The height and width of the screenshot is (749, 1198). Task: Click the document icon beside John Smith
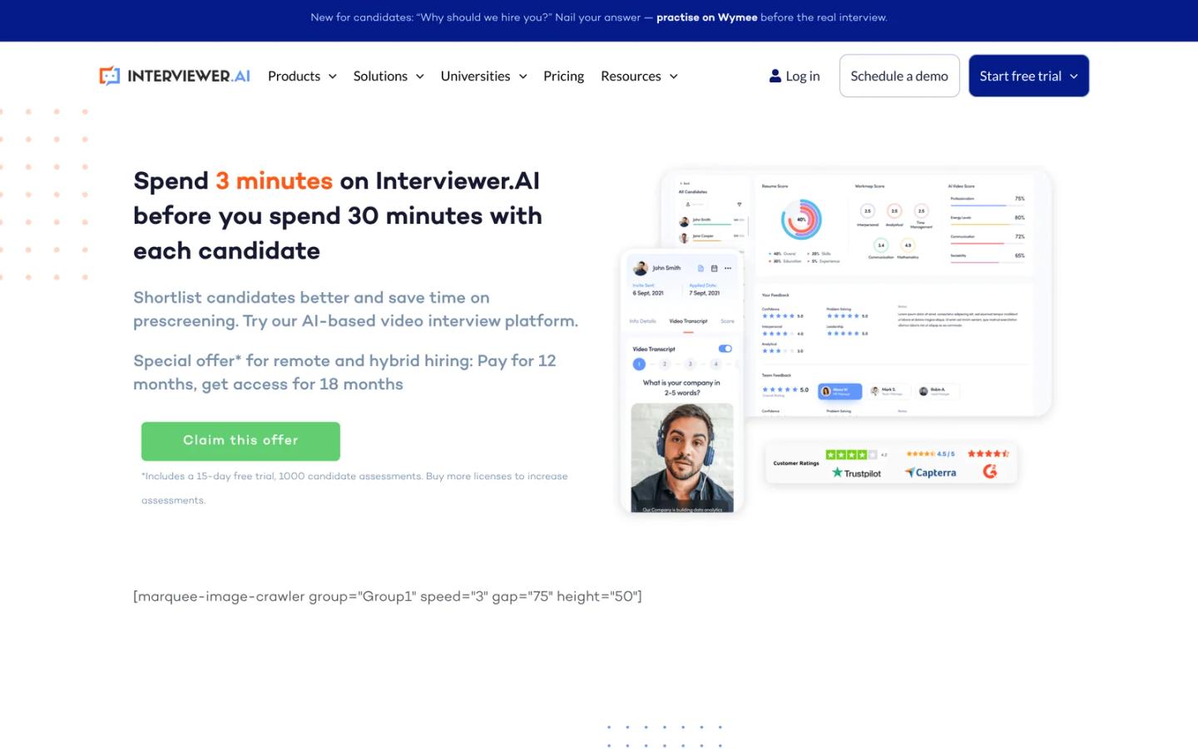[700, 268]
